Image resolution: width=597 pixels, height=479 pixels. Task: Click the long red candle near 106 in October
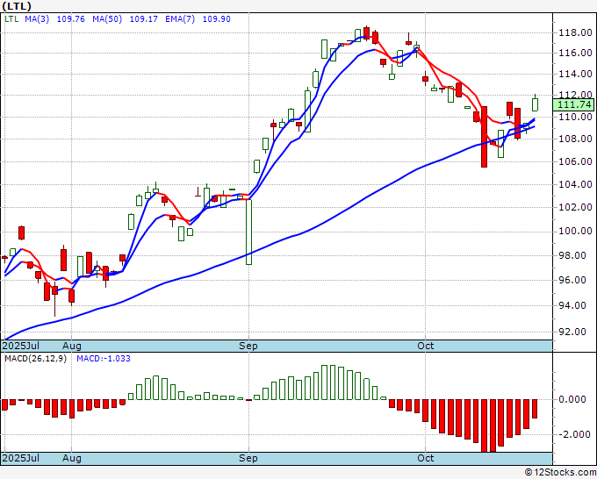click(485, 137)
